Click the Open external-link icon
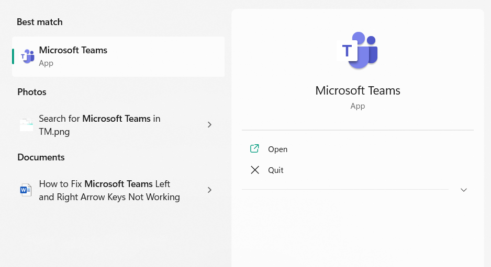The height and width of the screenshot is (267, 491). click(x=255, y=149)
